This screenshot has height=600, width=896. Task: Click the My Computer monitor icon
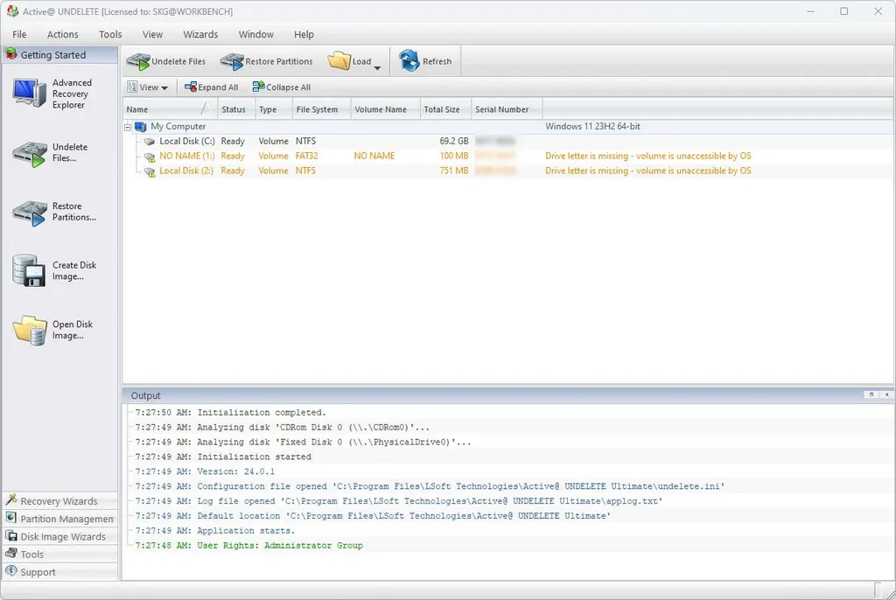click(x=141, y=127)
